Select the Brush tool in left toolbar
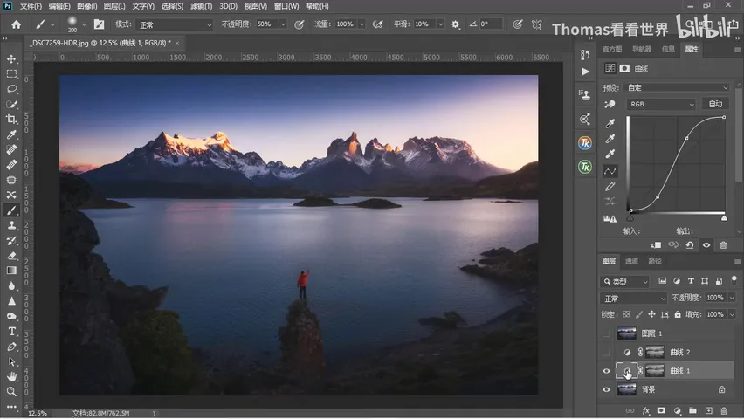The image size is (744, 419). click(x=12, y=210)
